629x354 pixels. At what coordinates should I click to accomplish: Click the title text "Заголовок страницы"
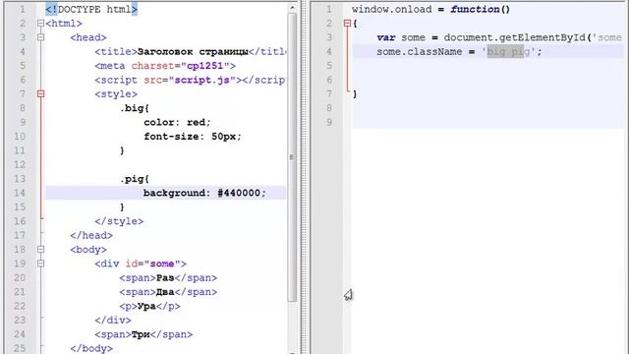point(193,52)
